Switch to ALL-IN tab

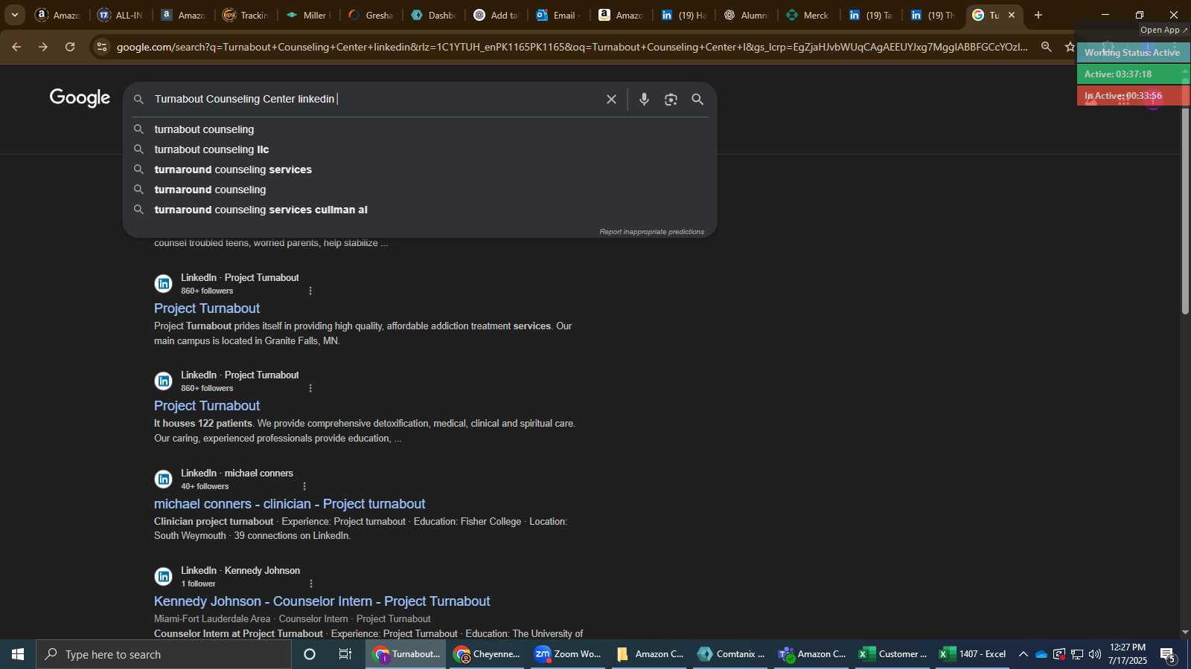119,15
